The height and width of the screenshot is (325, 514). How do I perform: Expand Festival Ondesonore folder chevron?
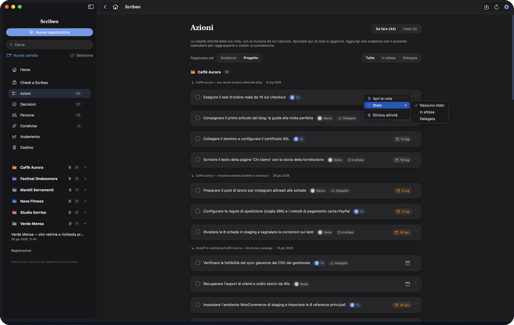tap(85, 179)
